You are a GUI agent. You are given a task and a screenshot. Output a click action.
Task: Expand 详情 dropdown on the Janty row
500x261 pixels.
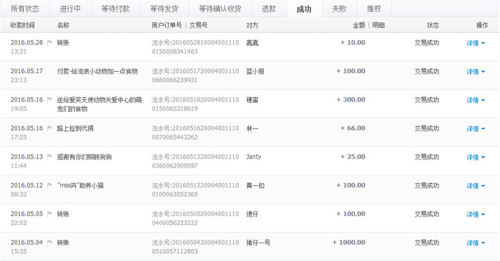(475, 157)
